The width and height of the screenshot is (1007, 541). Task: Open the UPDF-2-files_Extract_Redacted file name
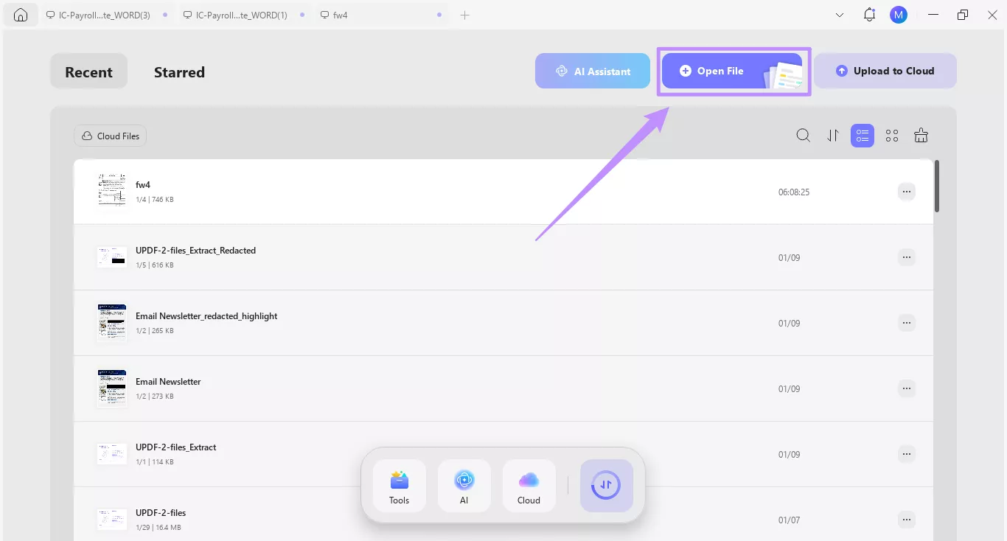[195, 251]
